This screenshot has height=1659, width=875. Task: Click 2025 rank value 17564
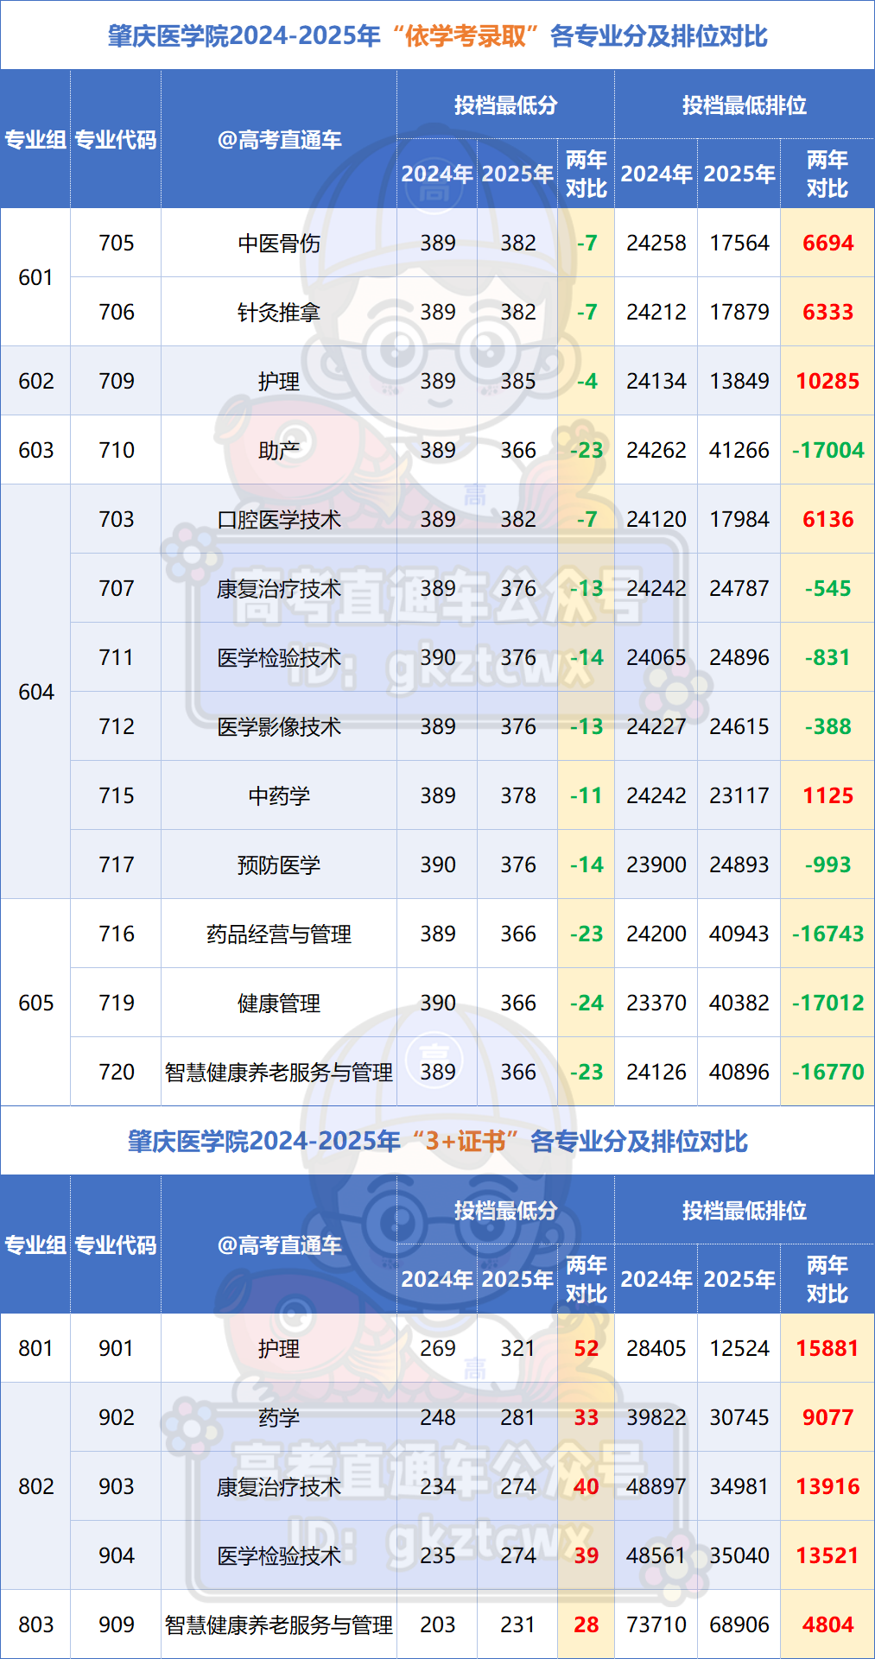point(739,243)
